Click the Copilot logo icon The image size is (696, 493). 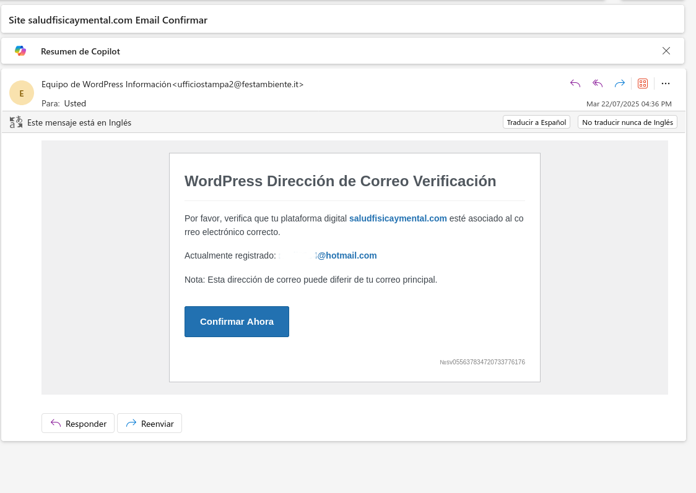tap(20, 51)
